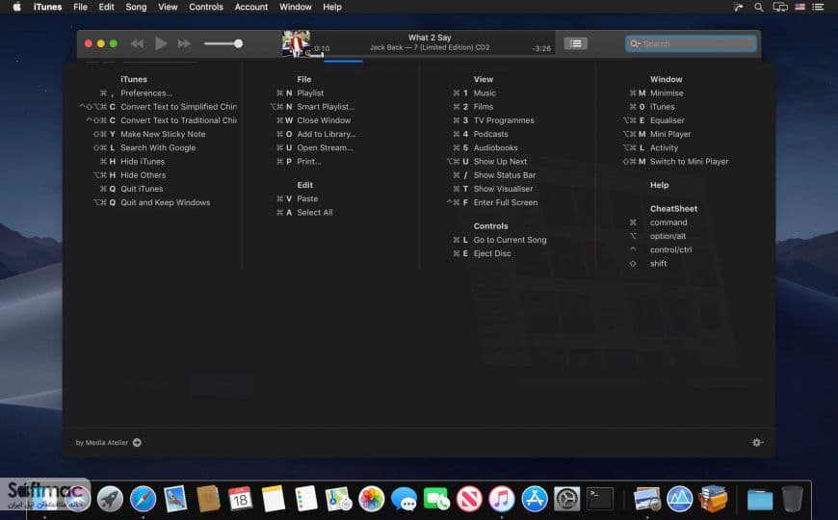Select Equaliser under Window

coord(667,120)
